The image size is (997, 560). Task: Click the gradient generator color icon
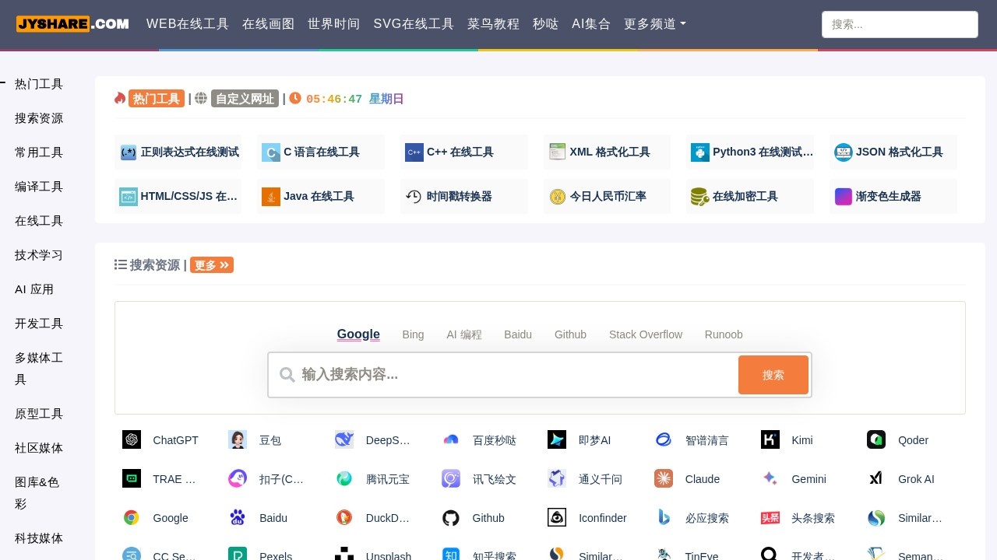click(844, 197)
